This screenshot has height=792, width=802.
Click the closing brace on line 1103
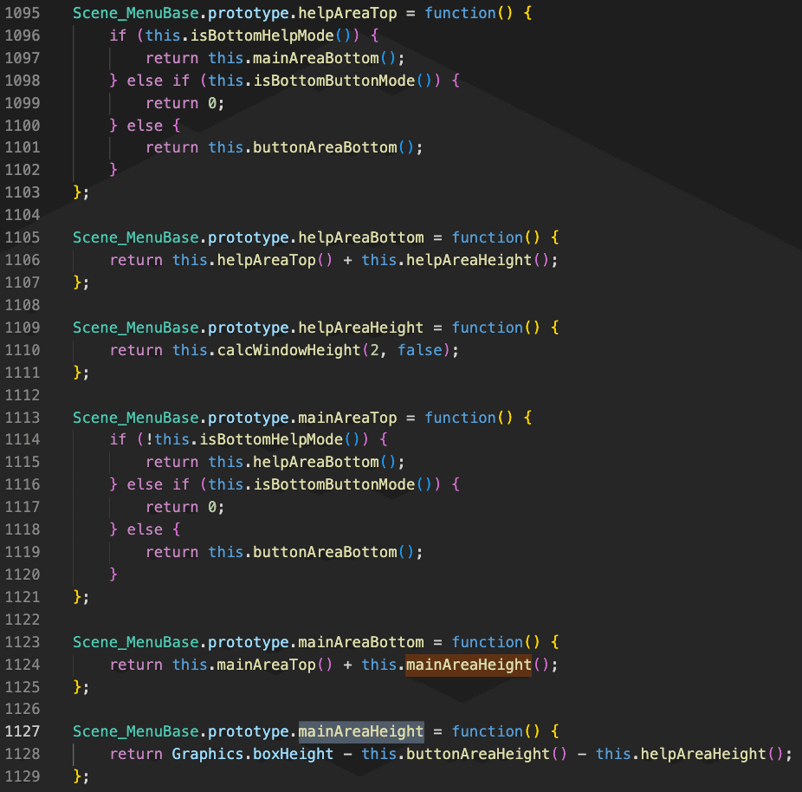pos(77,192)
